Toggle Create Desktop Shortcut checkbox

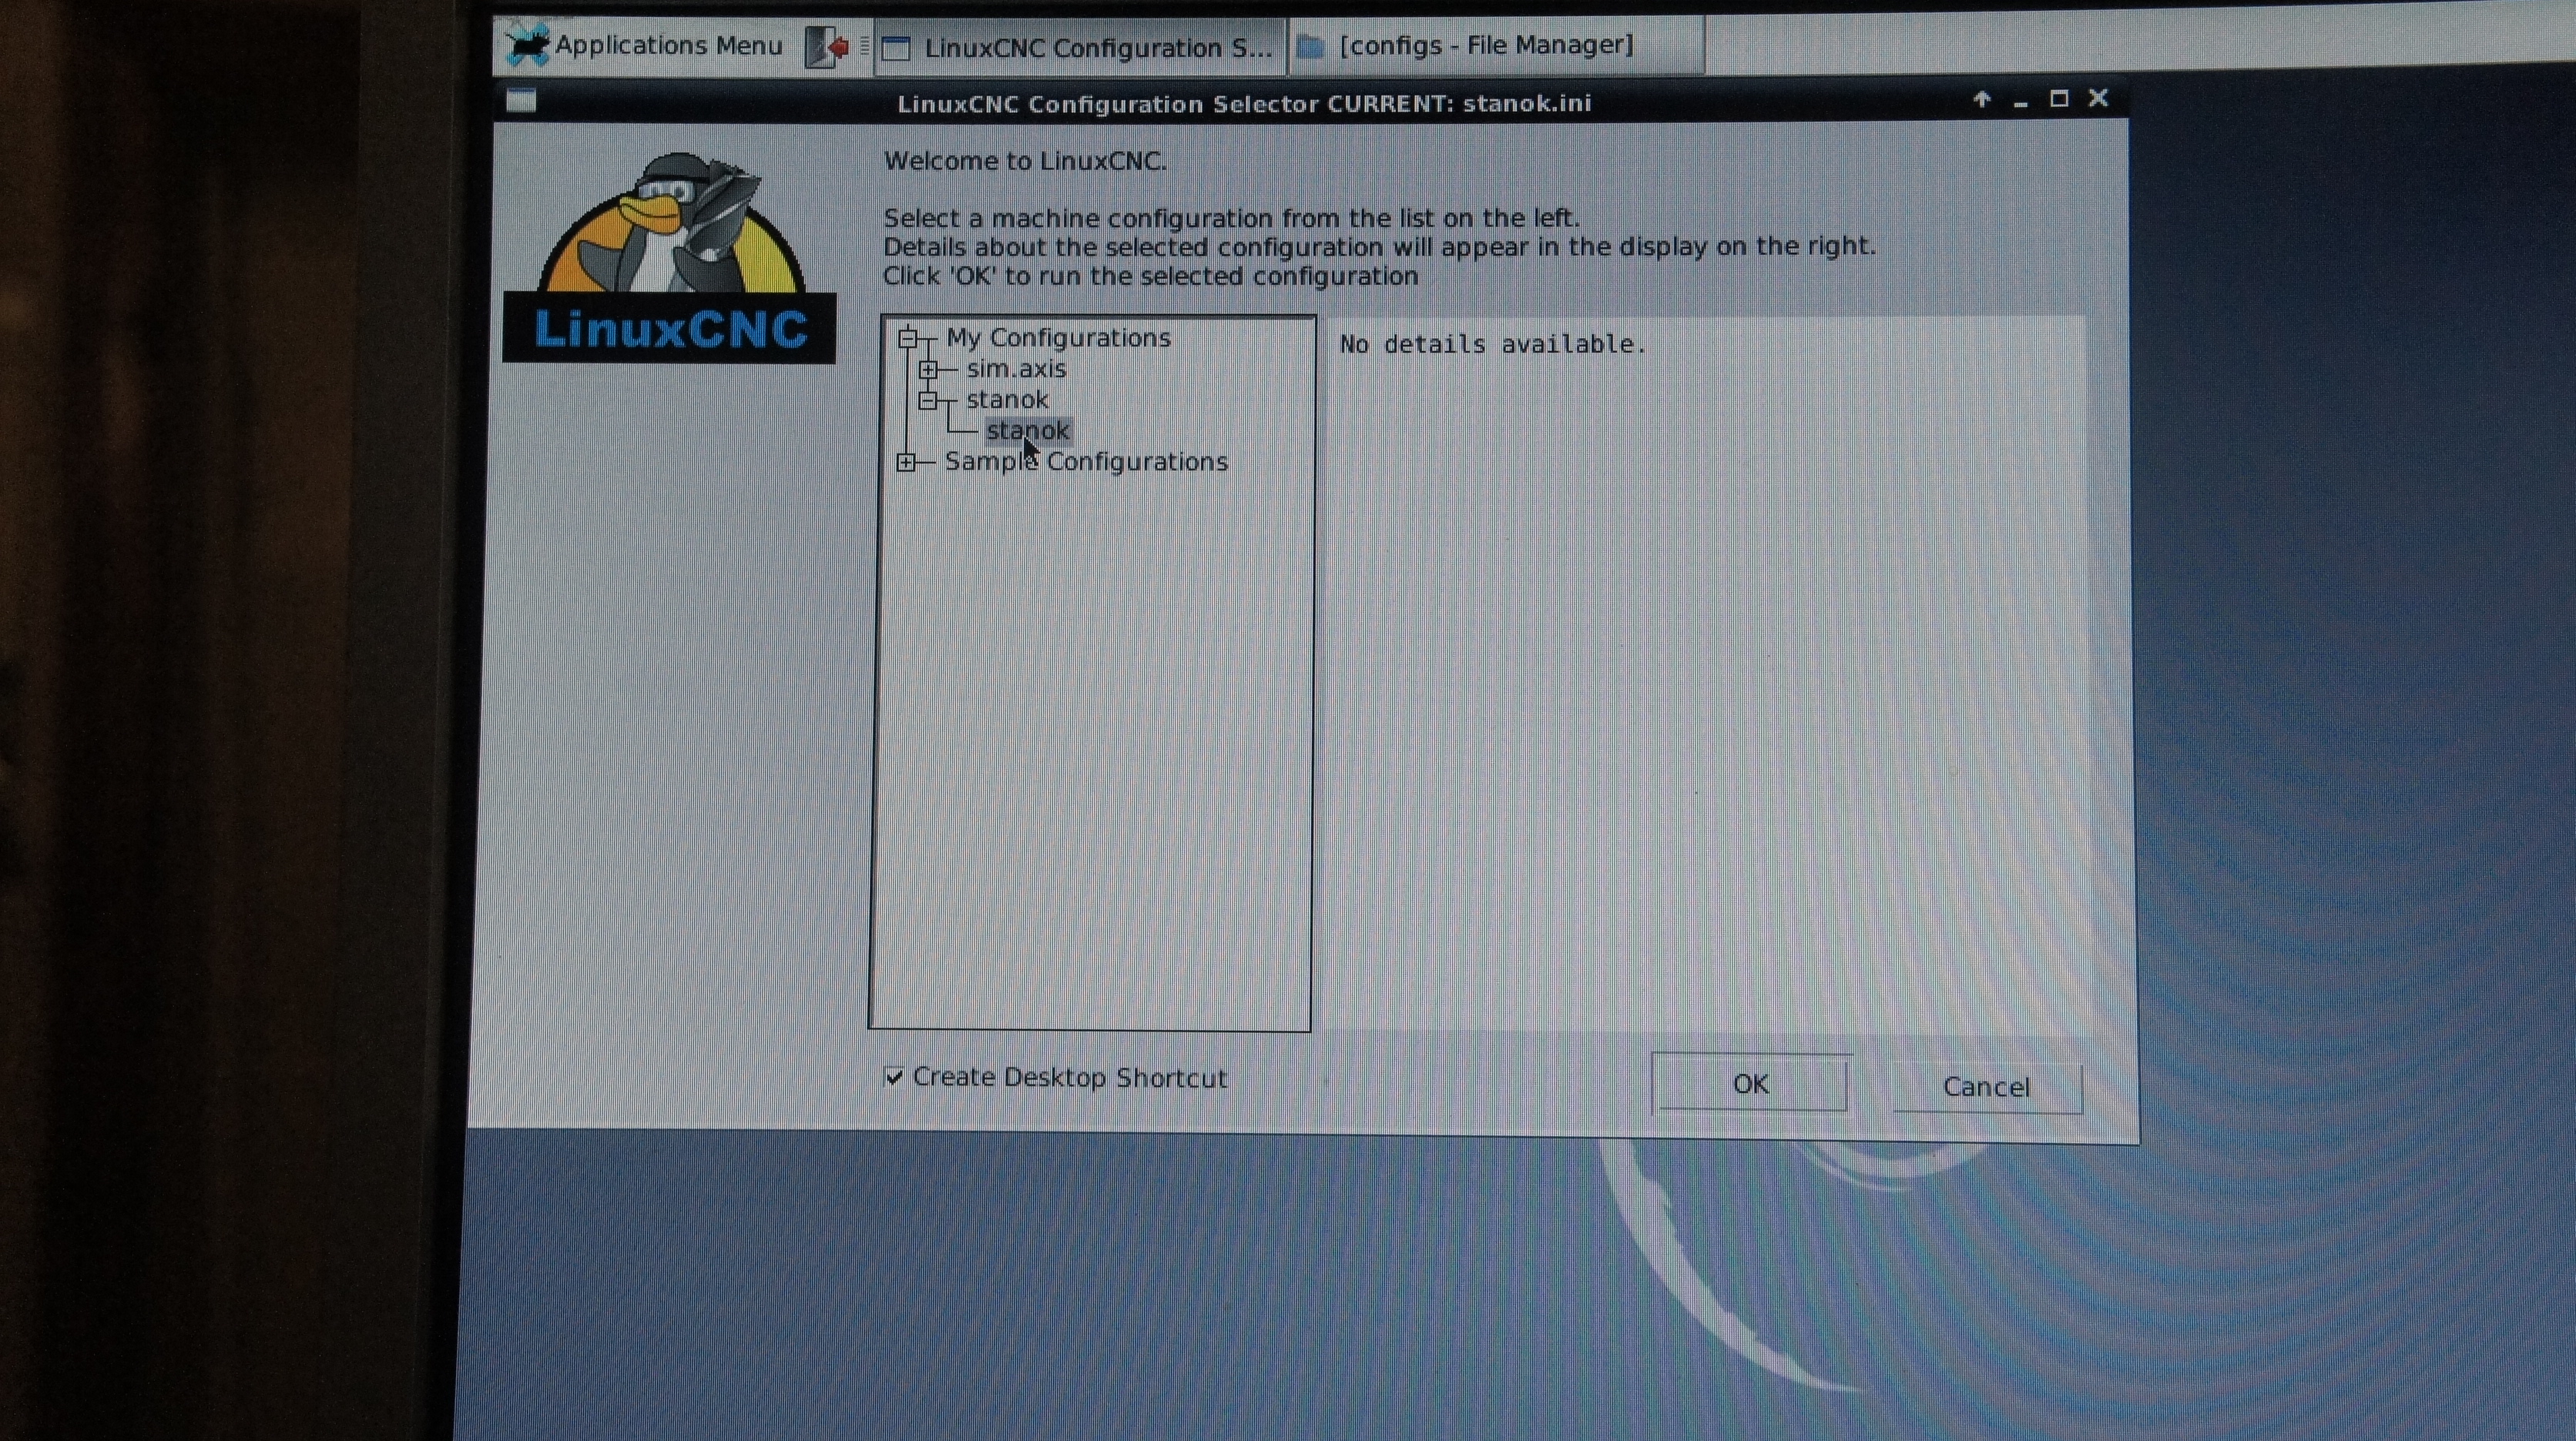pyautogui.click(x=894, y=1076)
